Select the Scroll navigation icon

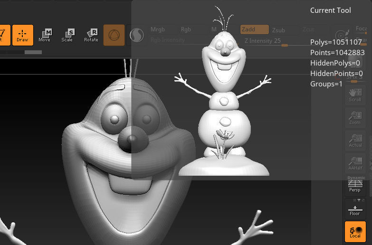[x=355, y=95]
